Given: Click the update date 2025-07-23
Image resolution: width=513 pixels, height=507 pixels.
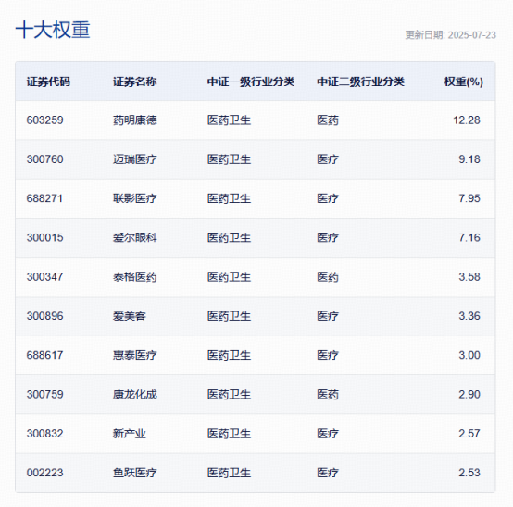Looking at the screenshot, I should click(x=471, y=35).
